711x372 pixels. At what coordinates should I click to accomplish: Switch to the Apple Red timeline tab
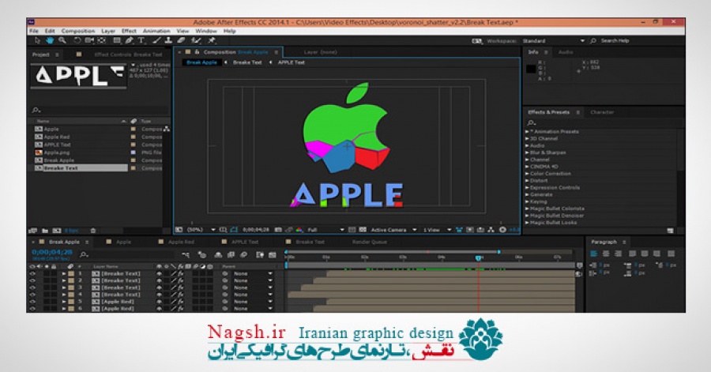click(x=181, y=242)
